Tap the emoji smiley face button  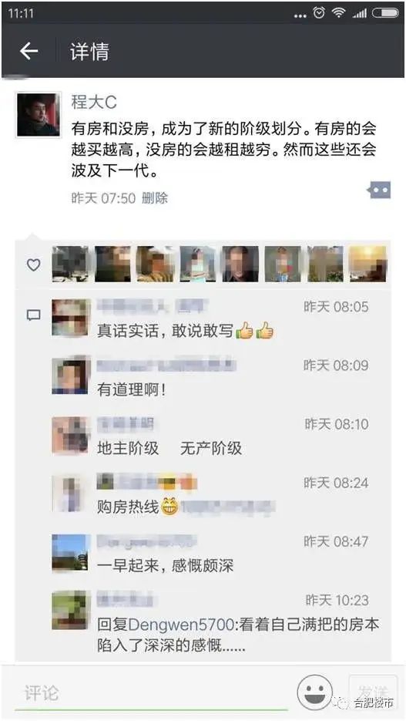point(314,692)
